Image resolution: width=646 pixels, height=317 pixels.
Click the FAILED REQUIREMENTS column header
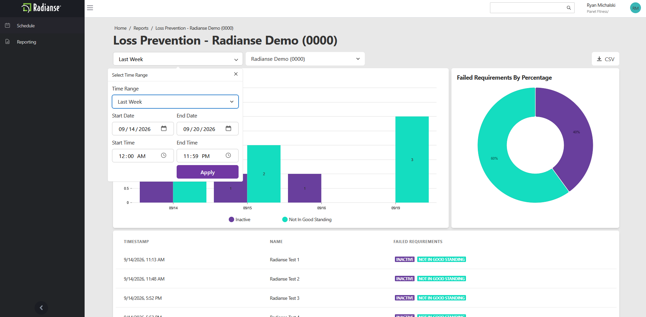point(418,242)
